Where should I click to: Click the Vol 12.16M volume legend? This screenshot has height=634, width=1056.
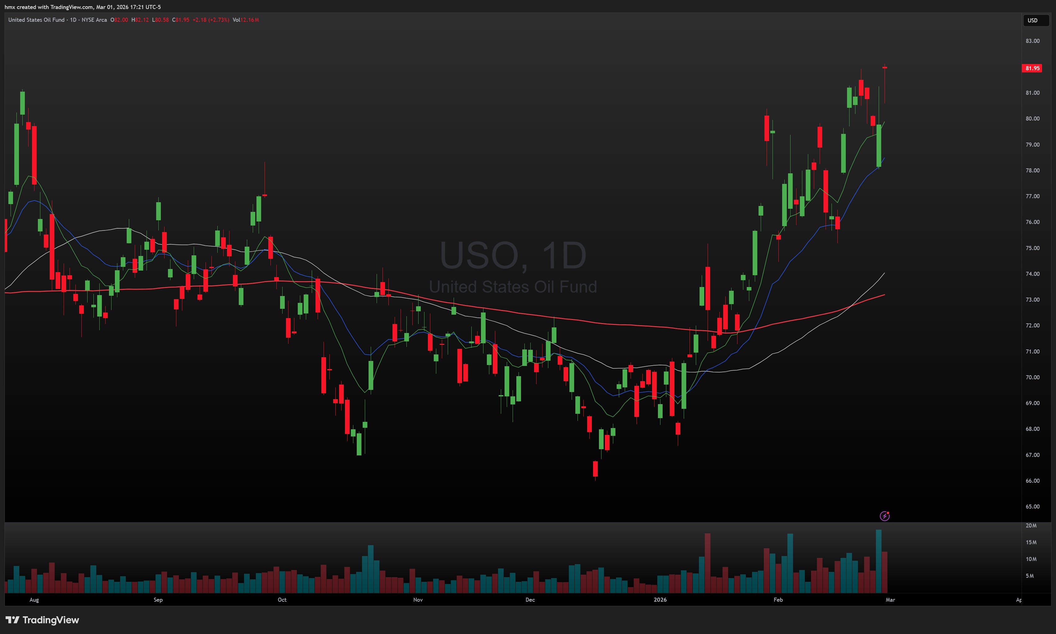click(246, 20)
